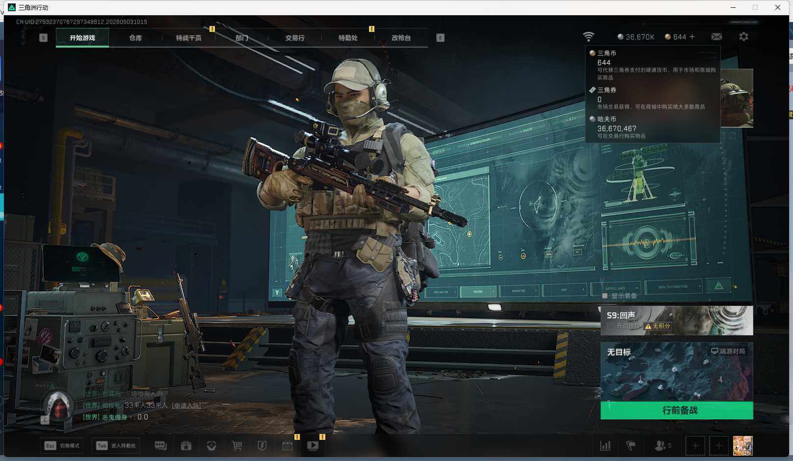The width and height of the screenshot is (793, 461).
Task: Switch to the 特勤处 tab
Action: [x=348, y=38]
